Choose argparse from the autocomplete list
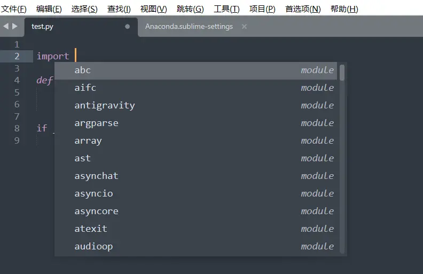Image resolution: width=423 pixels, height=274 pixels. [96, 123]
